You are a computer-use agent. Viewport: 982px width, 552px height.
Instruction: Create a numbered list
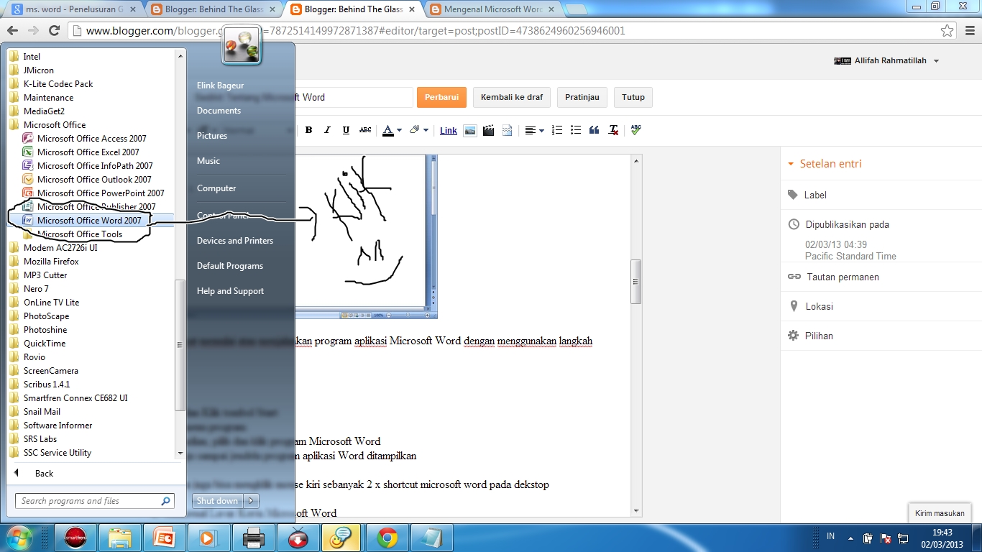tap(557, 130)
